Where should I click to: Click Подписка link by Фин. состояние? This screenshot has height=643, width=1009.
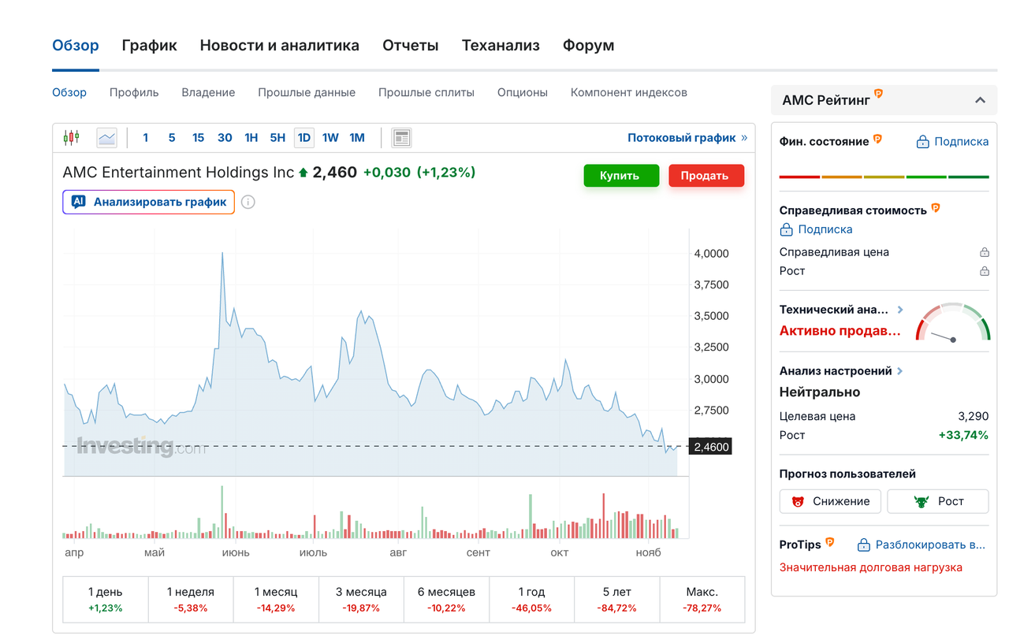point(952,142)
